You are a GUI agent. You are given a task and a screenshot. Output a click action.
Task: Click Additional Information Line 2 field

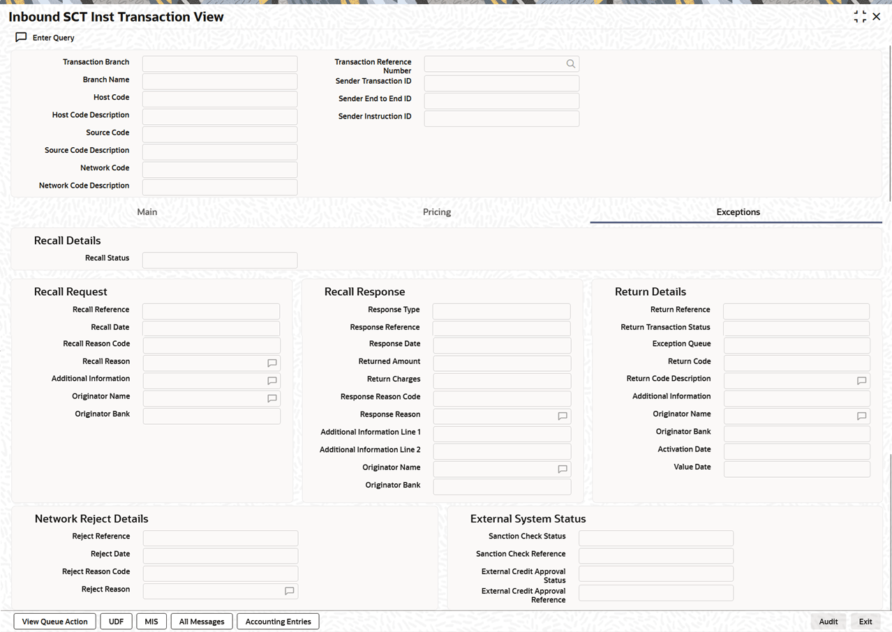[502, 452]
